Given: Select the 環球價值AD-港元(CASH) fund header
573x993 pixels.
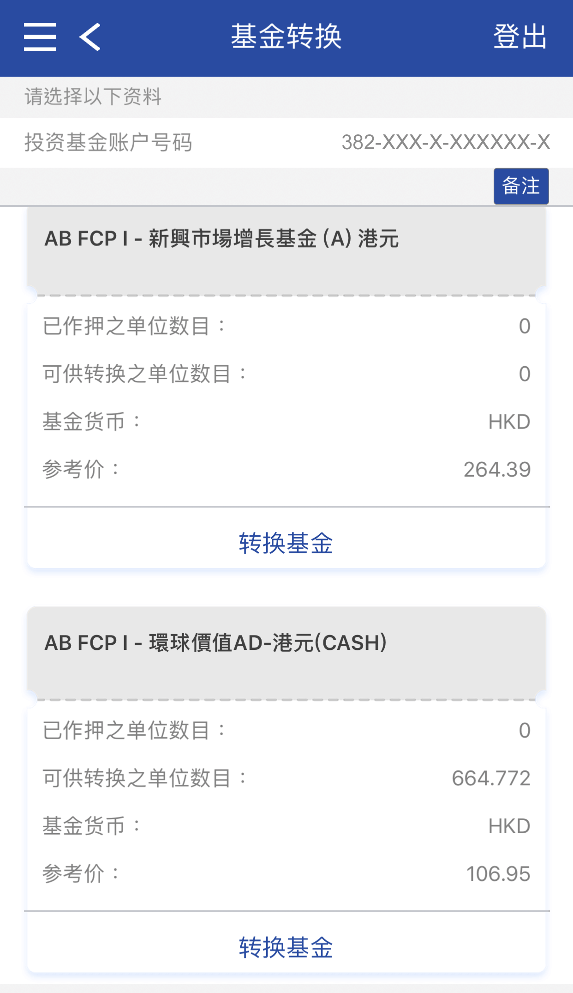Looking at the screenshot, I should (215, 643).
